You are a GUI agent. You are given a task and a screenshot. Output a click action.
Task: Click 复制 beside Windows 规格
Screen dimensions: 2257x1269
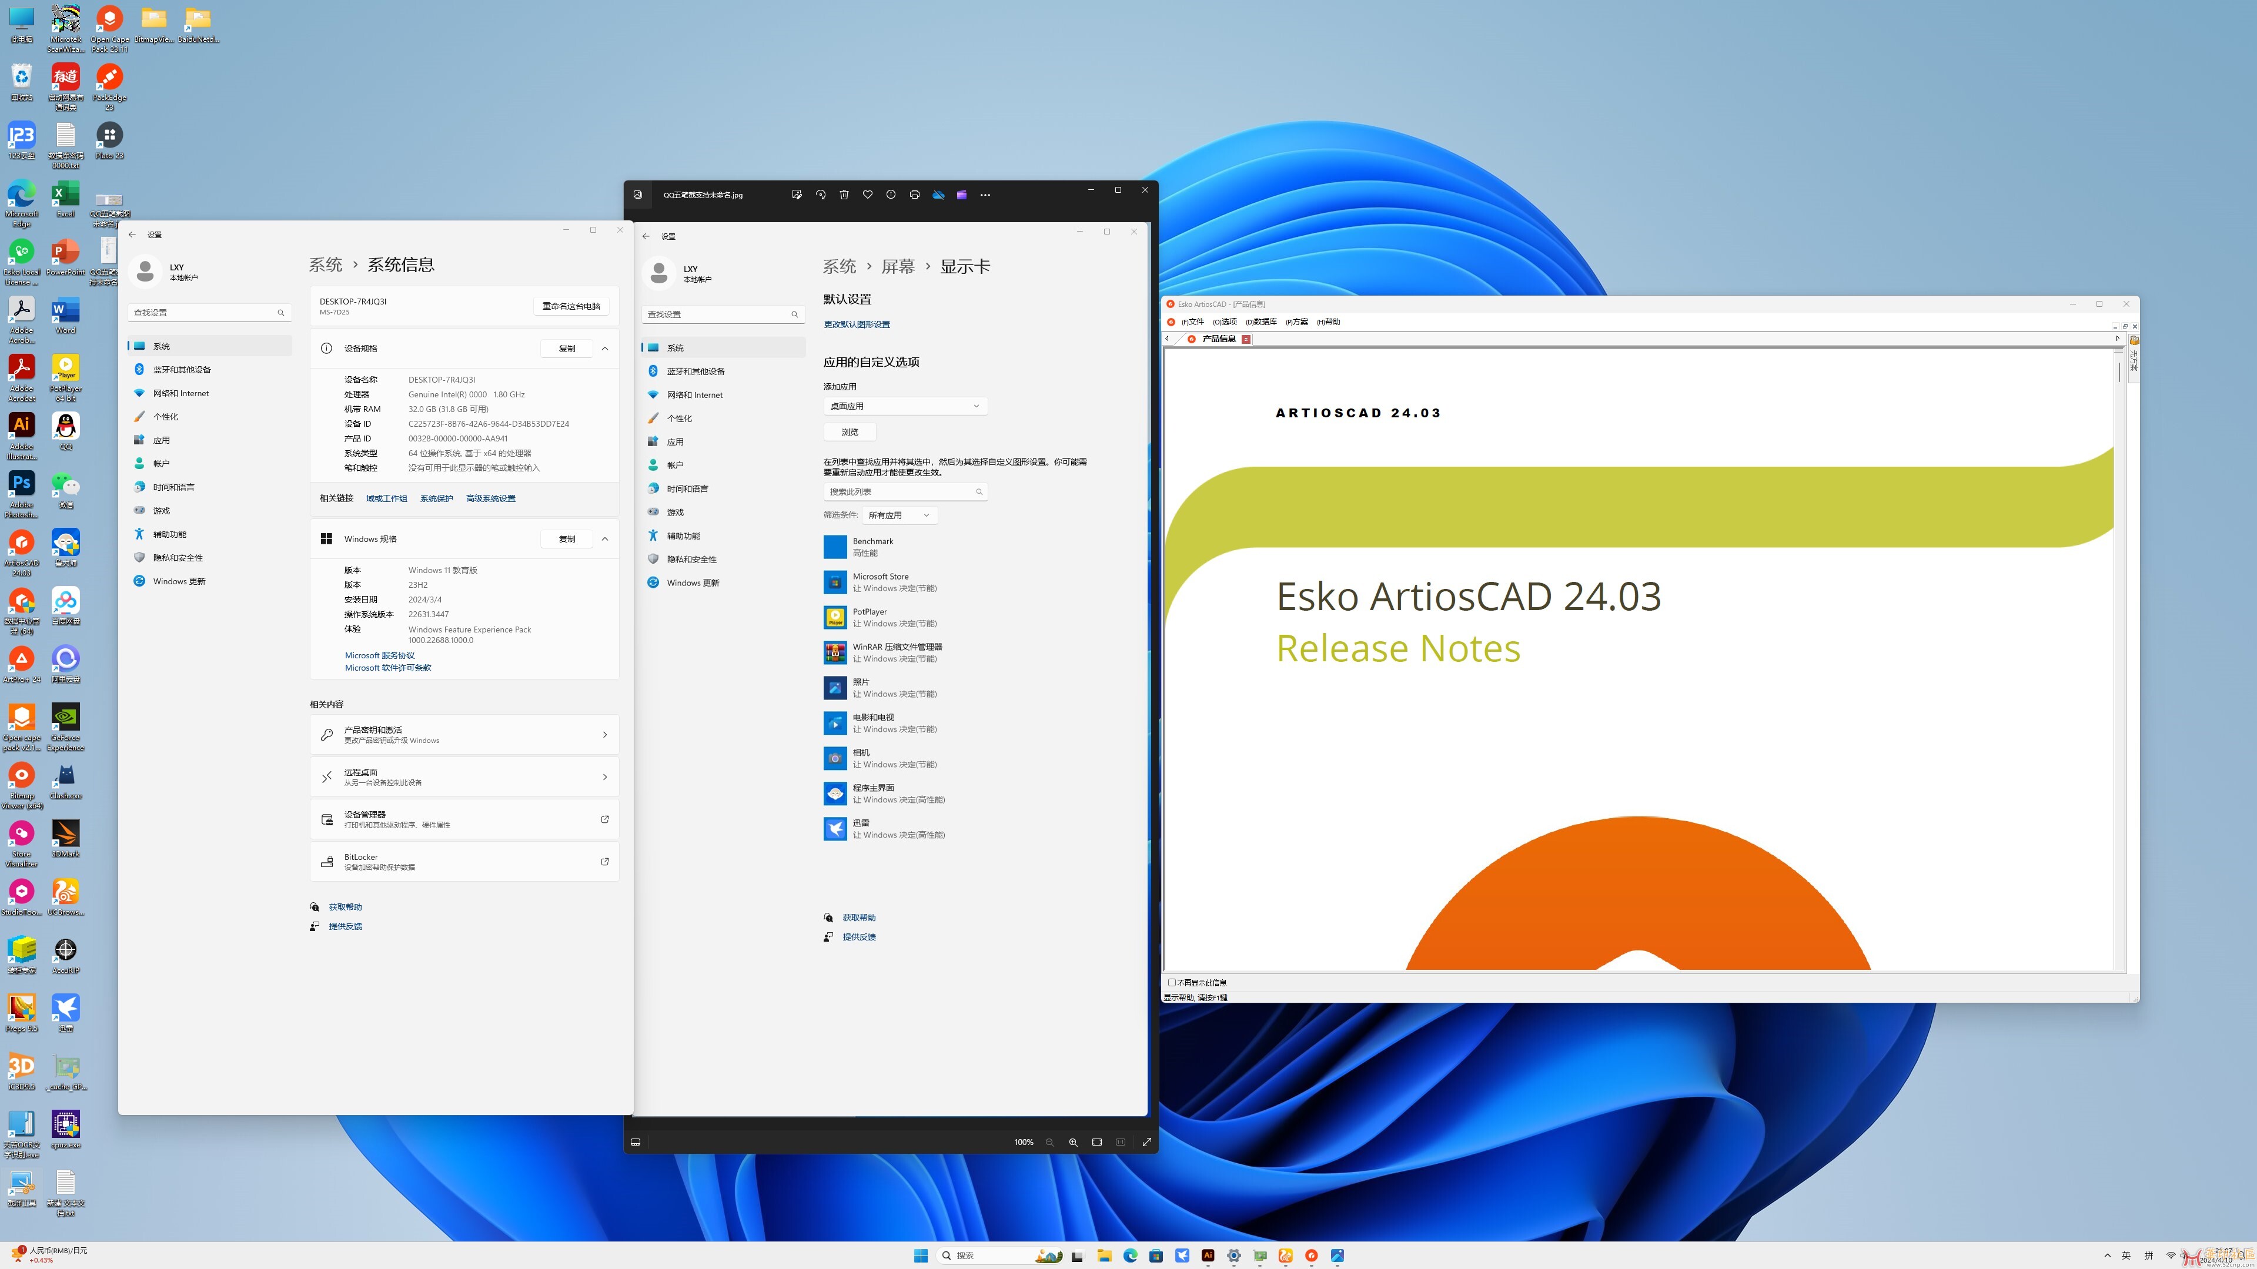[567, 538]
